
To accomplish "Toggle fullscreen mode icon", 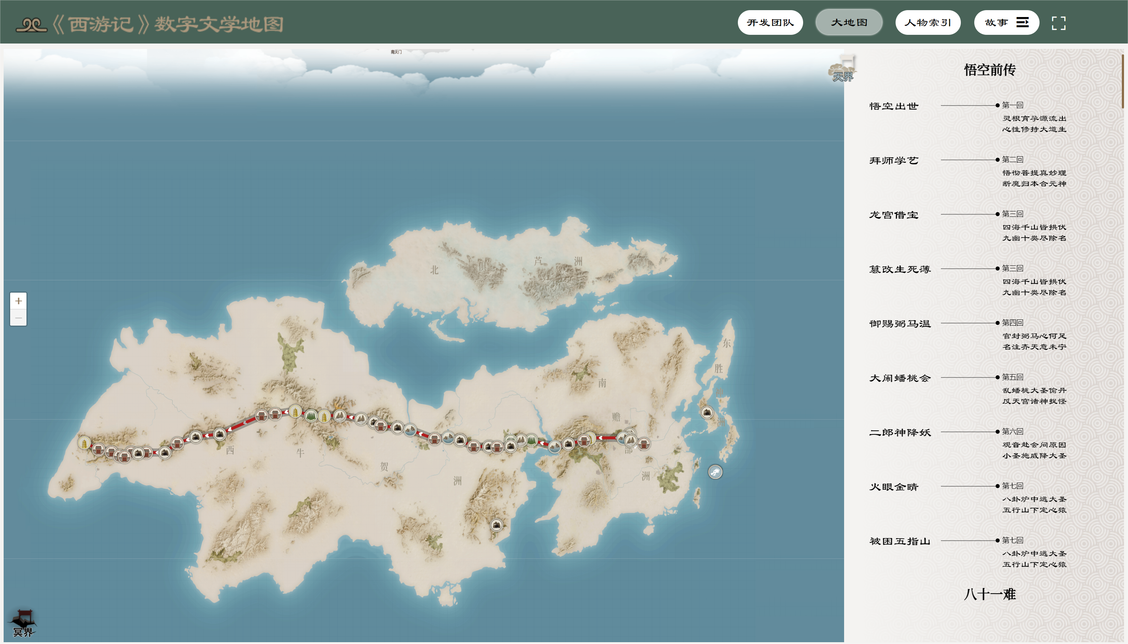I will [x=1058, y=23].
